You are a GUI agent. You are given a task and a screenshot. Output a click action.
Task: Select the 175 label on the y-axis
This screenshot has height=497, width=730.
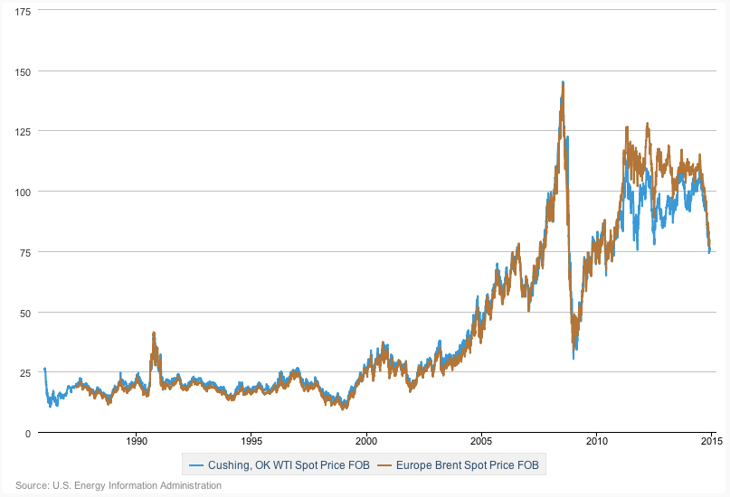tap(23, 11)
